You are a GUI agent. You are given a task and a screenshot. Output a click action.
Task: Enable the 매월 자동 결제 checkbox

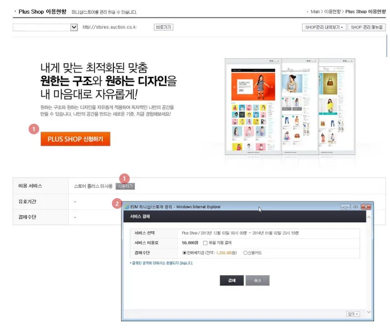tap(205, 243)
